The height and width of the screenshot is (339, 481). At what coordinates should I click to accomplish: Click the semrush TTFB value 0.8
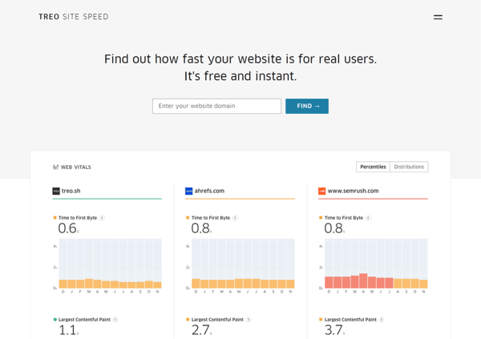click(333, 228)
